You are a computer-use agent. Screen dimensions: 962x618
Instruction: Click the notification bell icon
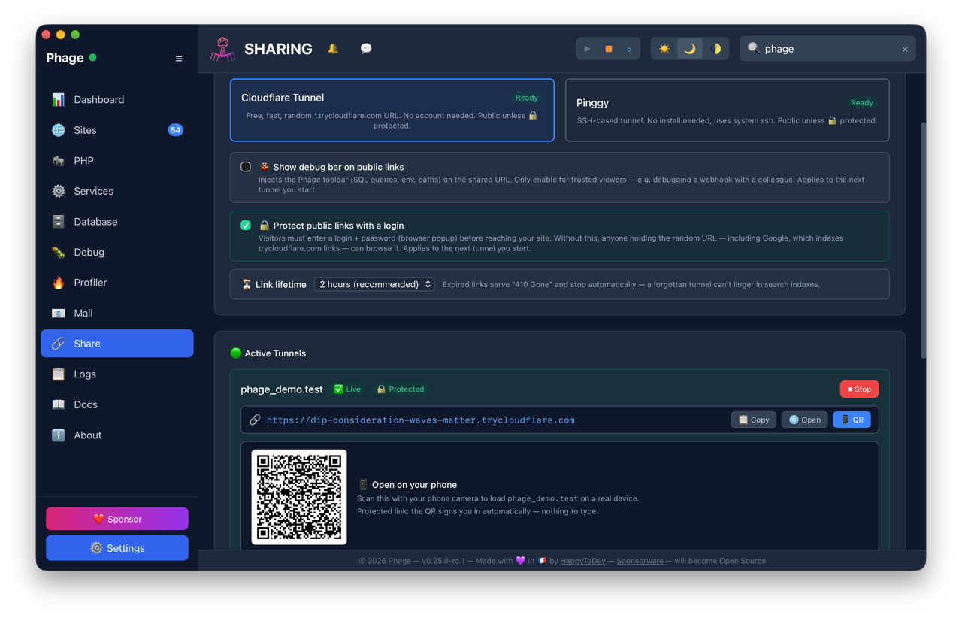tap(333, 49)
